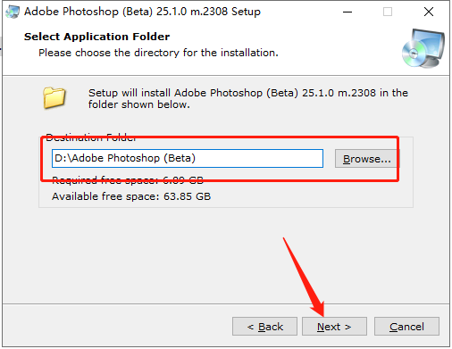The height and width of the screenshot is (349, 452).
Task: Close the Photoshop Setup dialog
Action: pyautogui.click(x=429, y=12)
